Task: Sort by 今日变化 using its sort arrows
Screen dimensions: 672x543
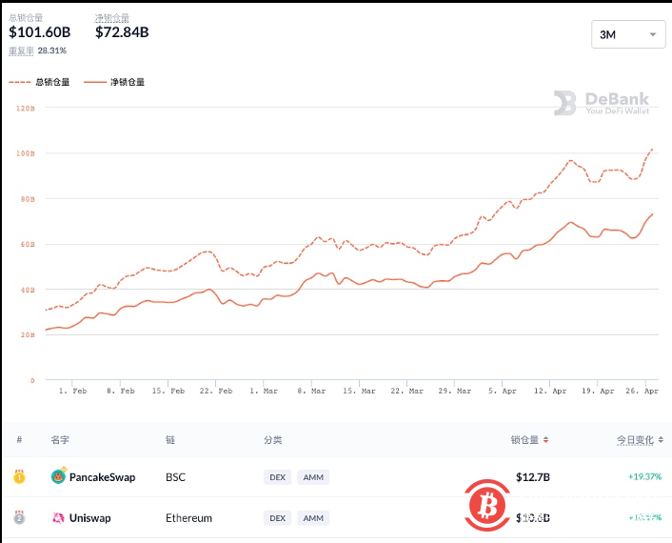Action: pyautogui.click(x=662, y=440)
